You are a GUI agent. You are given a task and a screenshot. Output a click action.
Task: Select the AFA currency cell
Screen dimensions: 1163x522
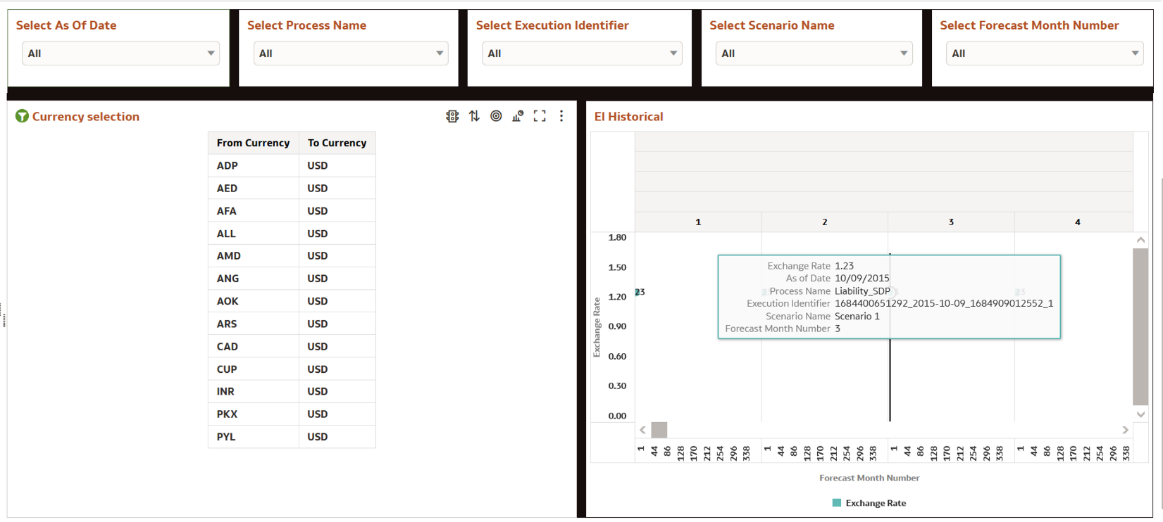[x=254, y=210]
